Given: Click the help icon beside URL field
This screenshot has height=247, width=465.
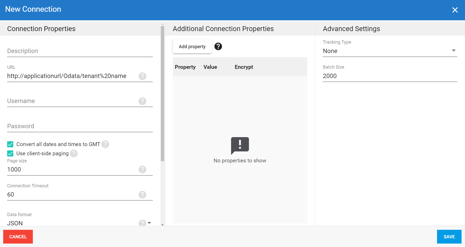Looking at the screenshot, I should [142, 76].
